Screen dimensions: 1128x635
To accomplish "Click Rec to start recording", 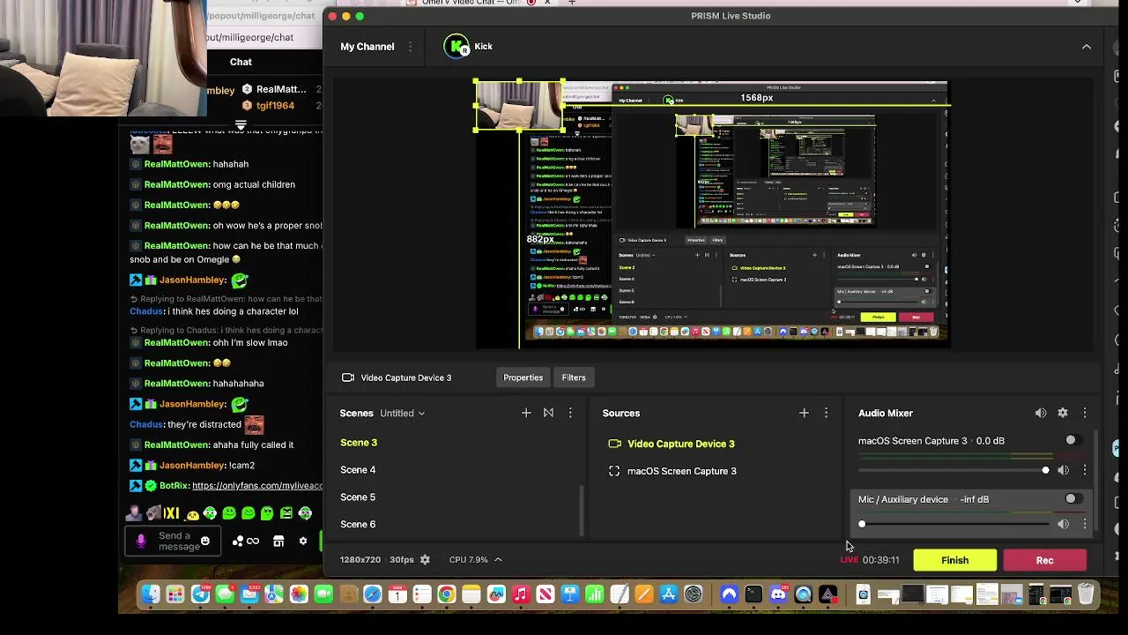I will point(1044,560).
